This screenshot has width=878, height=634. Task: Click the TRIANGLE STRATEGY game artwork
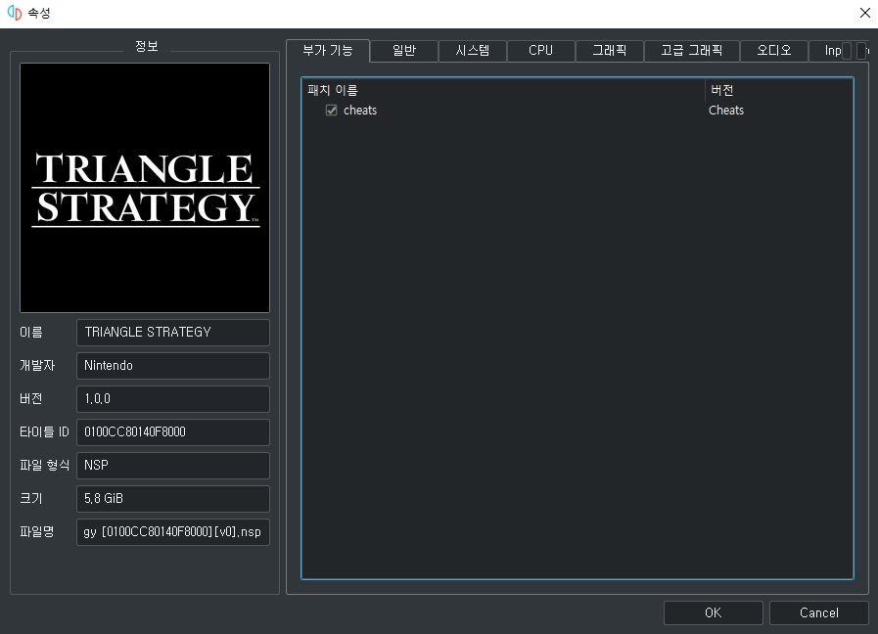click(145, 188)
